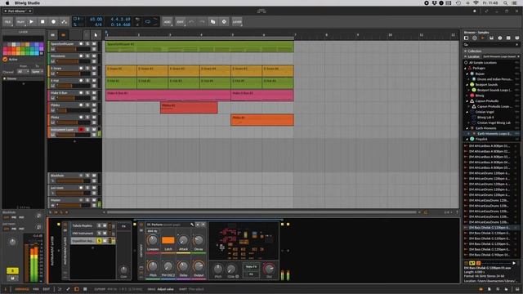
Task: Select the browser's orange samples icon
Action: click(483, 38)
